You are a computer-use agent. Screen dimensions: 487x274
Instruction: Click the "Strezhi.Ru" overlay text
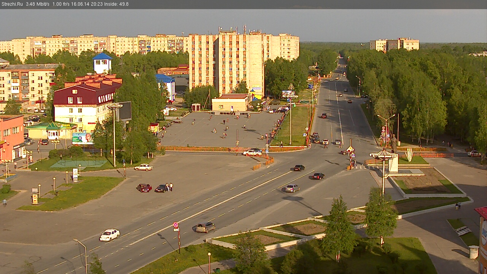tap(12, 4)
